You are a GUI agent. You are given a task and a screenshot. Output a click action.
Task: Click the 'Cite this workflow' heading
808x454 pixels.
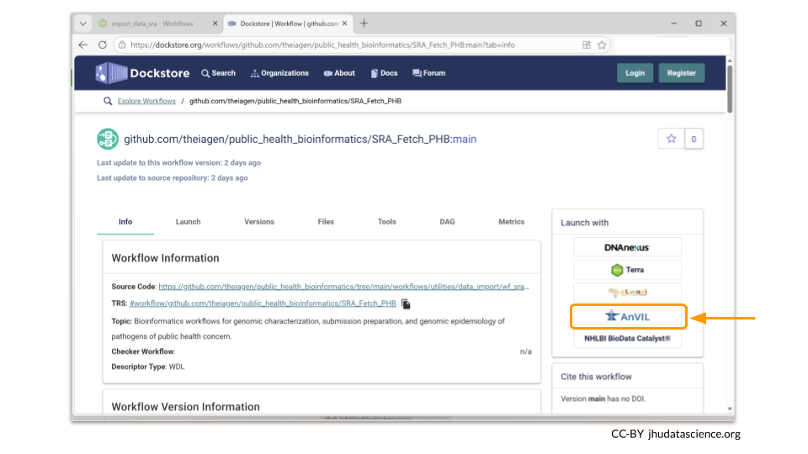pos(596,377)
